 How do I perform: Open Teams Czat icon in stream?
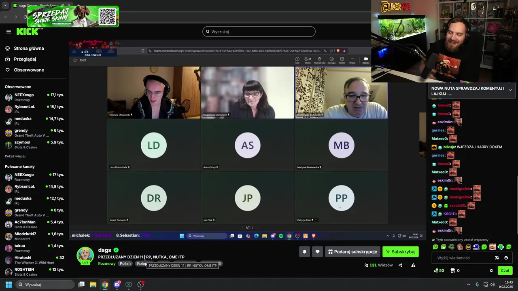coord(297,60)
